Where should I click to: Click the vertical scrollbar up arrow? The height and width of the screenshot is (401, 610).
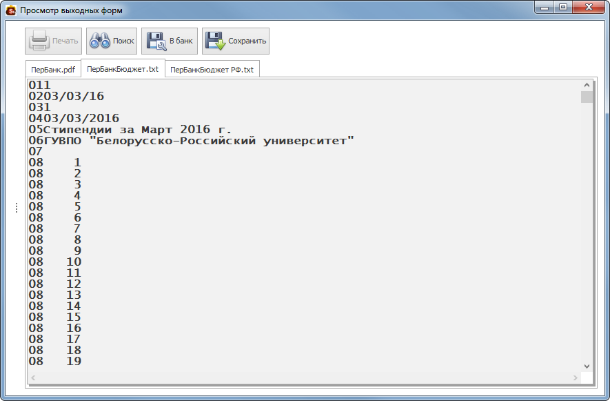click(x=587, y=85)
